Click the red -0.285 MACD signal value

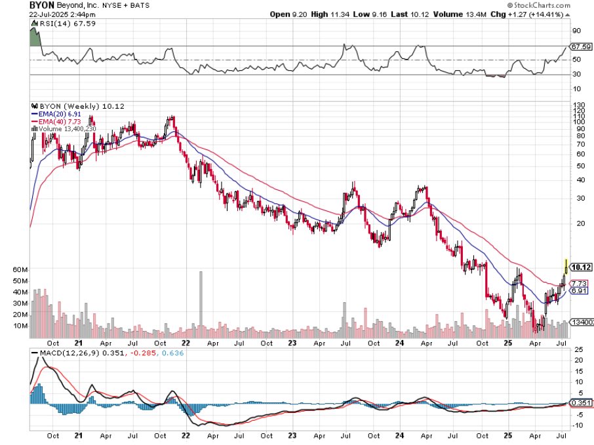pos(143,353)
